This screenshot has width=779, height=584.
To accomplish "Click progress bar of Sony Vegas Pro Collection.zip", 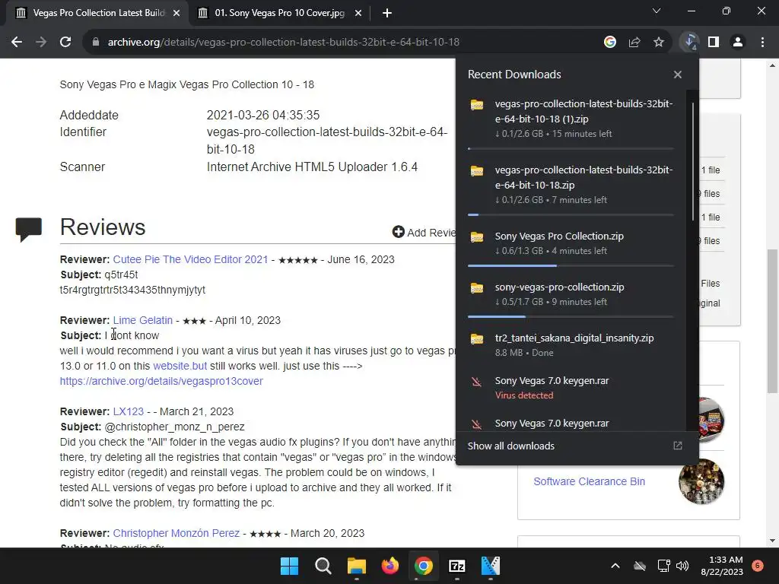I will pyautogui.click(x=571, y=266).
